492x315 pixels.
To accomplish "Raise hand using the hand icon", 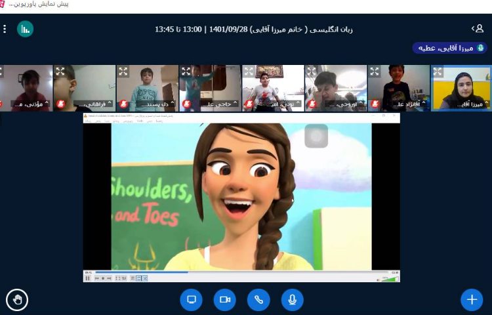I will [17, 300].
